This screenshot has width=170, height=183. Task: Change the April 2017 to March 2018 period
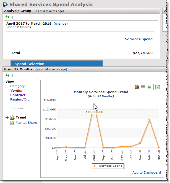61,24
